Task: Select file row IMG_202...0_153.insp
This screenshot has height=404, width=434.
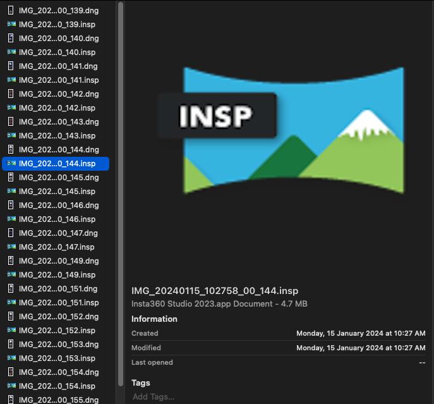Action: pos(56,358)
